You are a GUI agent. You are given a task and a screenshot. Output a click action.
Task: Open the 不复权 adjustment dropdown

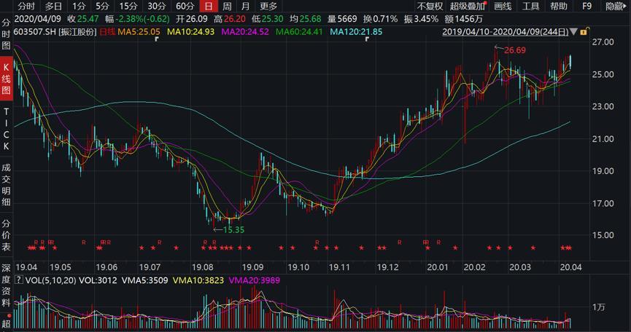click(x=430, y=6)
